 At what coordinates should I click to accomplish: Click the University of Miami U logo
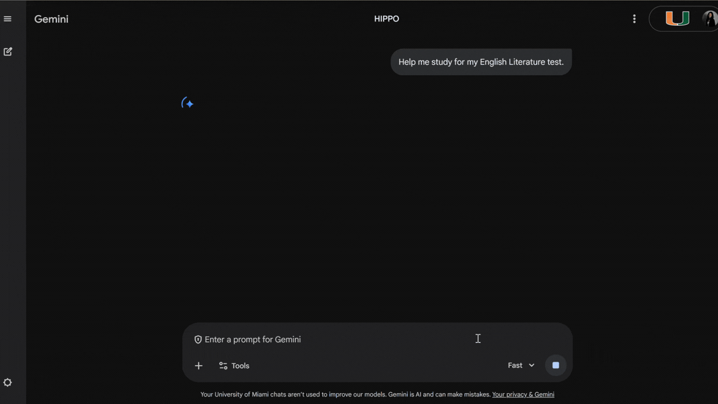coord(677,18)
